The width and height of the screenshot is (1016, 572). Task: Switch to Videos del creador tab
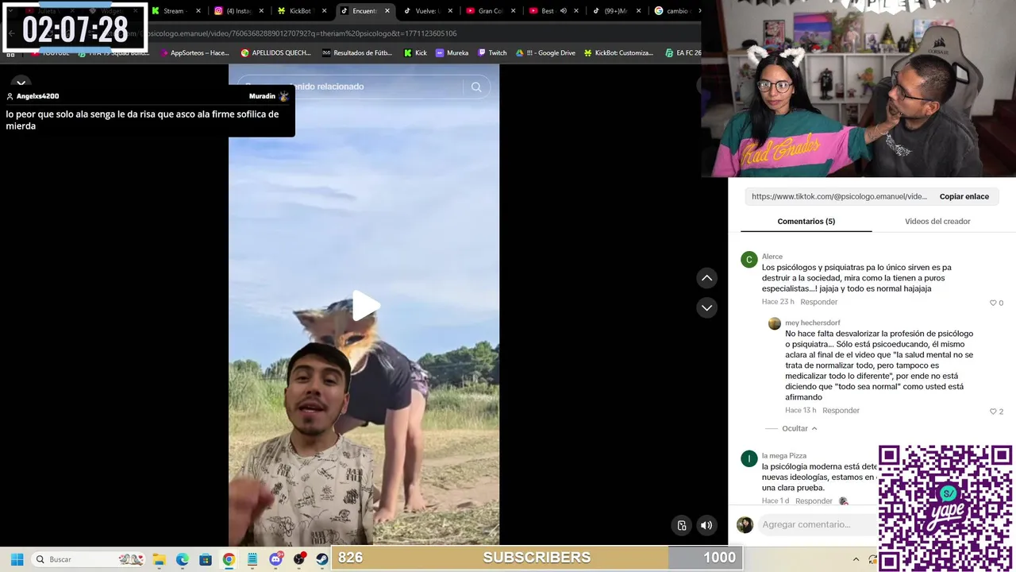[937, 222]
